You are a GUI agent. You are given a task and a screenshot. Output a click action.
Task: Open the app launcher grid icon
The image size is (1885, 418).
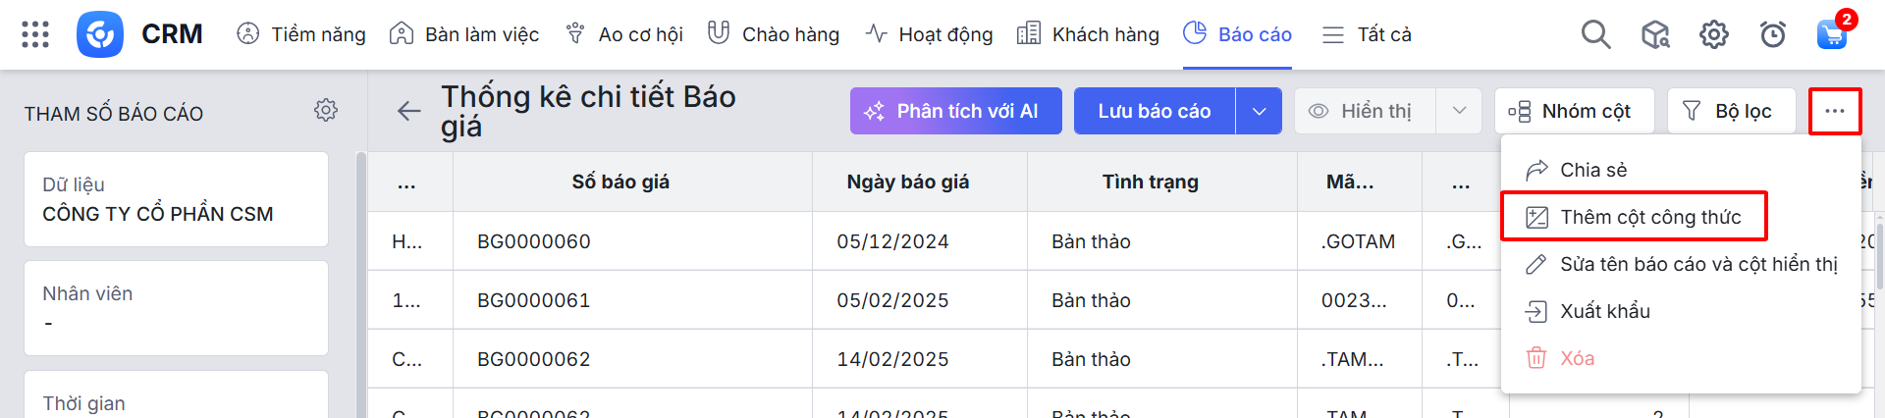click(35, 34)
